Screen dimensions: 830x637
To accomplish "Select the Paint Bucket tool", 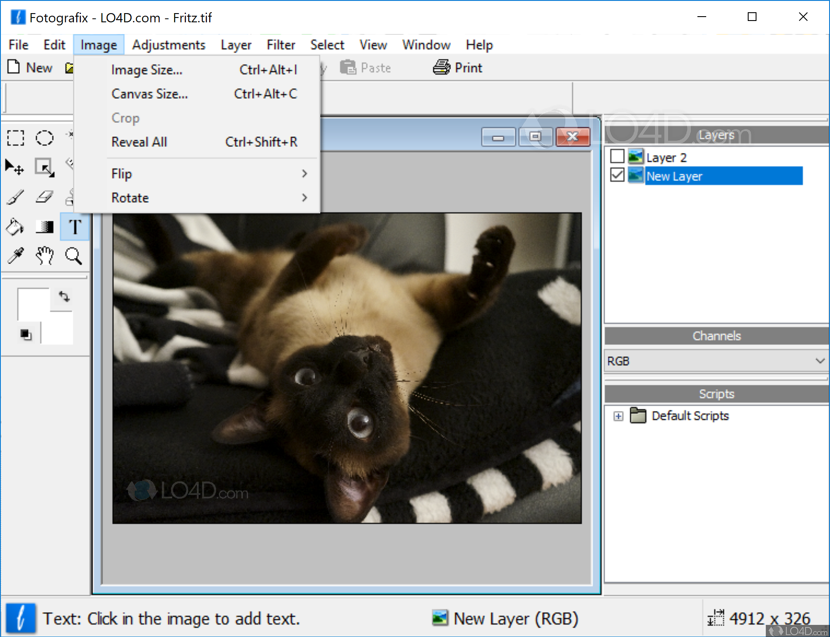I will [14, 226].
